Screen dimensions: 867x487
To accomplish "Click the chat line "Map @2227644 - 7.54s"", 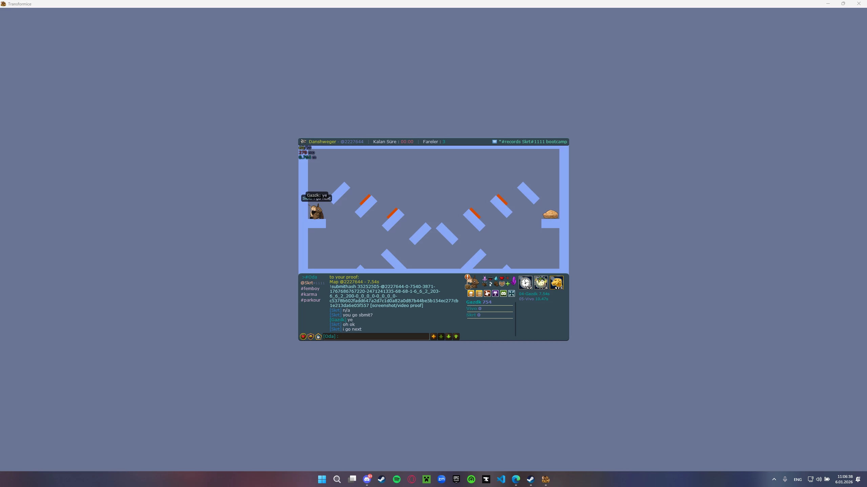I will tap(354, 282).
